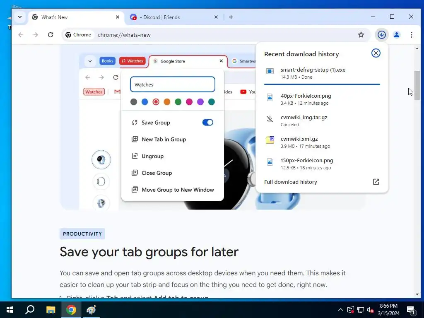Select the blue color swatch
The width and height of the screenshot is (424, 318).
click(x=145, y=102)
